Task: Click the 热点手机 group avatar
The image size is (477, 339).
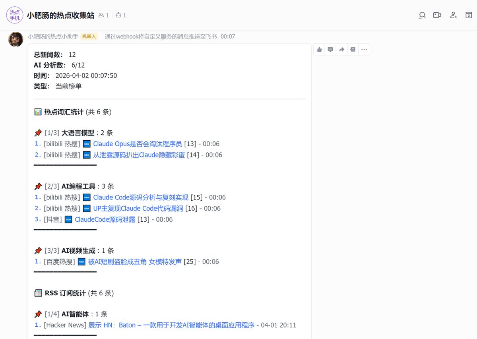Action: (x=15, y=15)
